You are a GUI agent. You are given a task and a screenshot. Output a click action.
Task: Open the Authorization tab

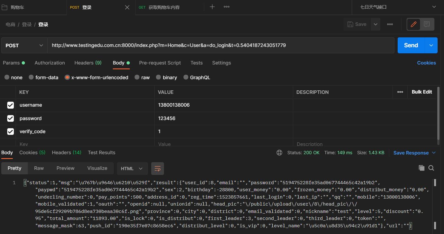50,63
